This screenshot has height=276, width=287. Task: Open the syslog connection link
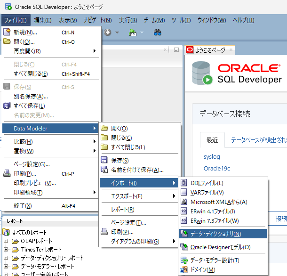coord(212,157)
